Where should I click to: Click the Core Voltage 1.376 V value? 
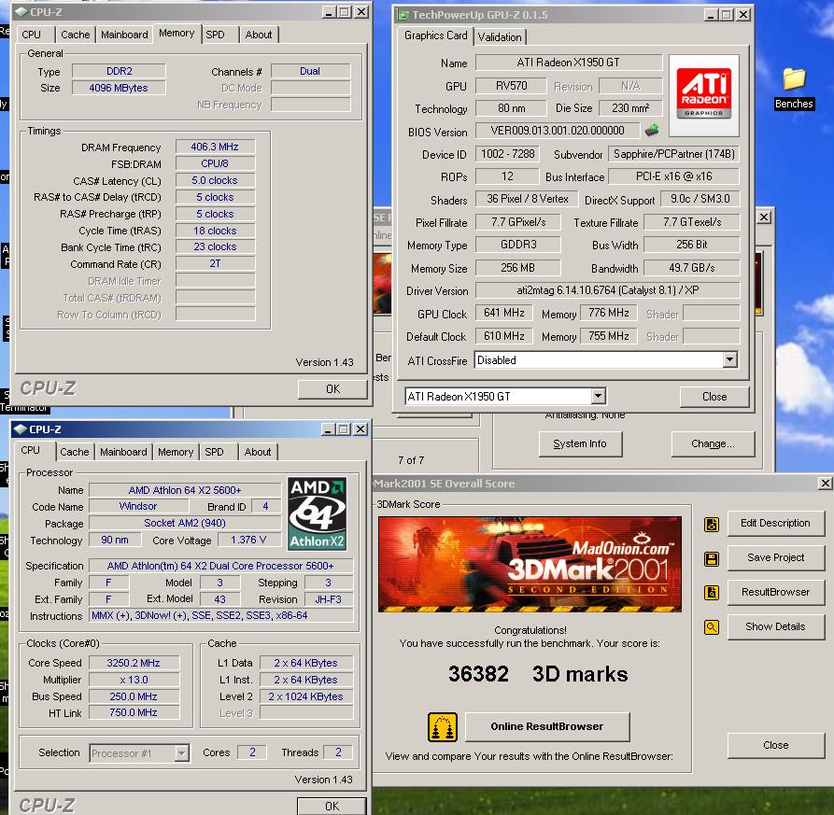click(248, 540)
